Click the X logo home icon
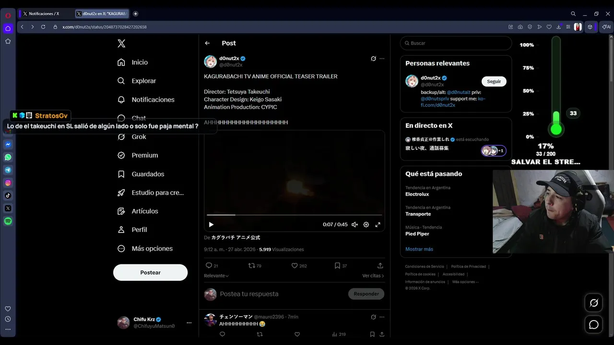Image resolution: width=614 pixels, height=345 pixels. (x=121, y=44)
